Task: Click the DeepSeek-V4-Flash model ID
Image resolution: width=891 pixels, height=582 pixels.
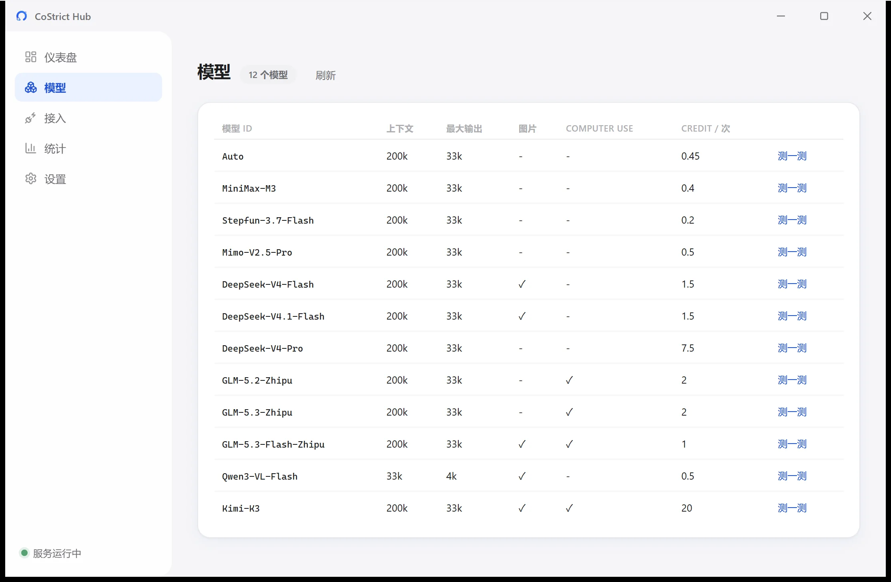Action: (x=268, y=284)
